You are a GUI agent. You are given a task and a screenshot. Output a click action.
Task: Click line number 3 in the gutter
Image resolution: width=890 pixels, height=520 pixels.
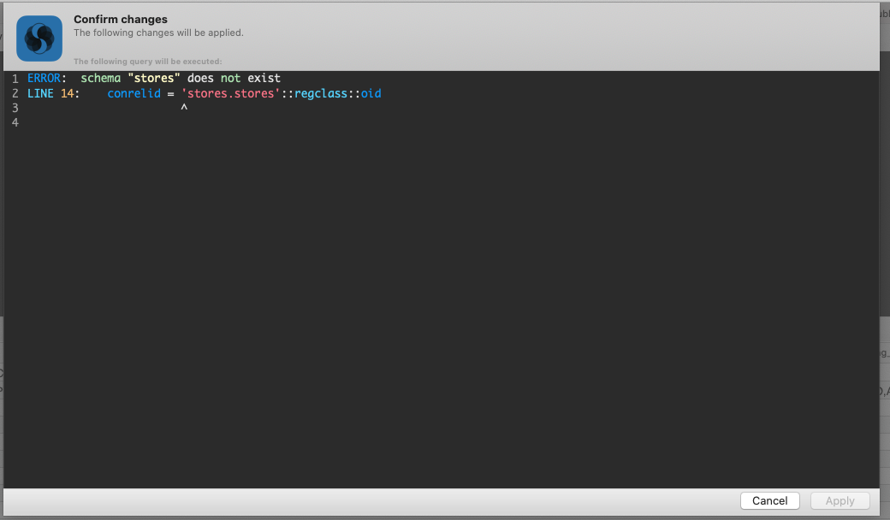[x=15, y=107]
